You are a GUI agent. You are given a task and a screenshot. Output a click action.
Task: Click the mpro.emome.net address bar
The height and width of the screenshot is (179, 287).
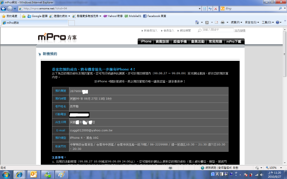(x=108, y=9)
